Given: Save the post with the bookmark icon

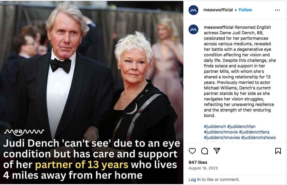Looking at the screenshot, I should click(x=278, y=151).
